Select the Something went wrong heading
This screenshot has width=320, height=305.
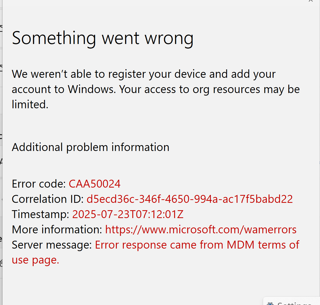103,38
